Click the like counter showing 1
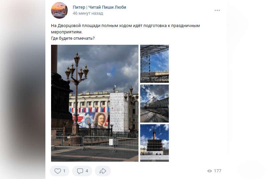The height and width of the screenshot is (179, 272). click(64, 171)
